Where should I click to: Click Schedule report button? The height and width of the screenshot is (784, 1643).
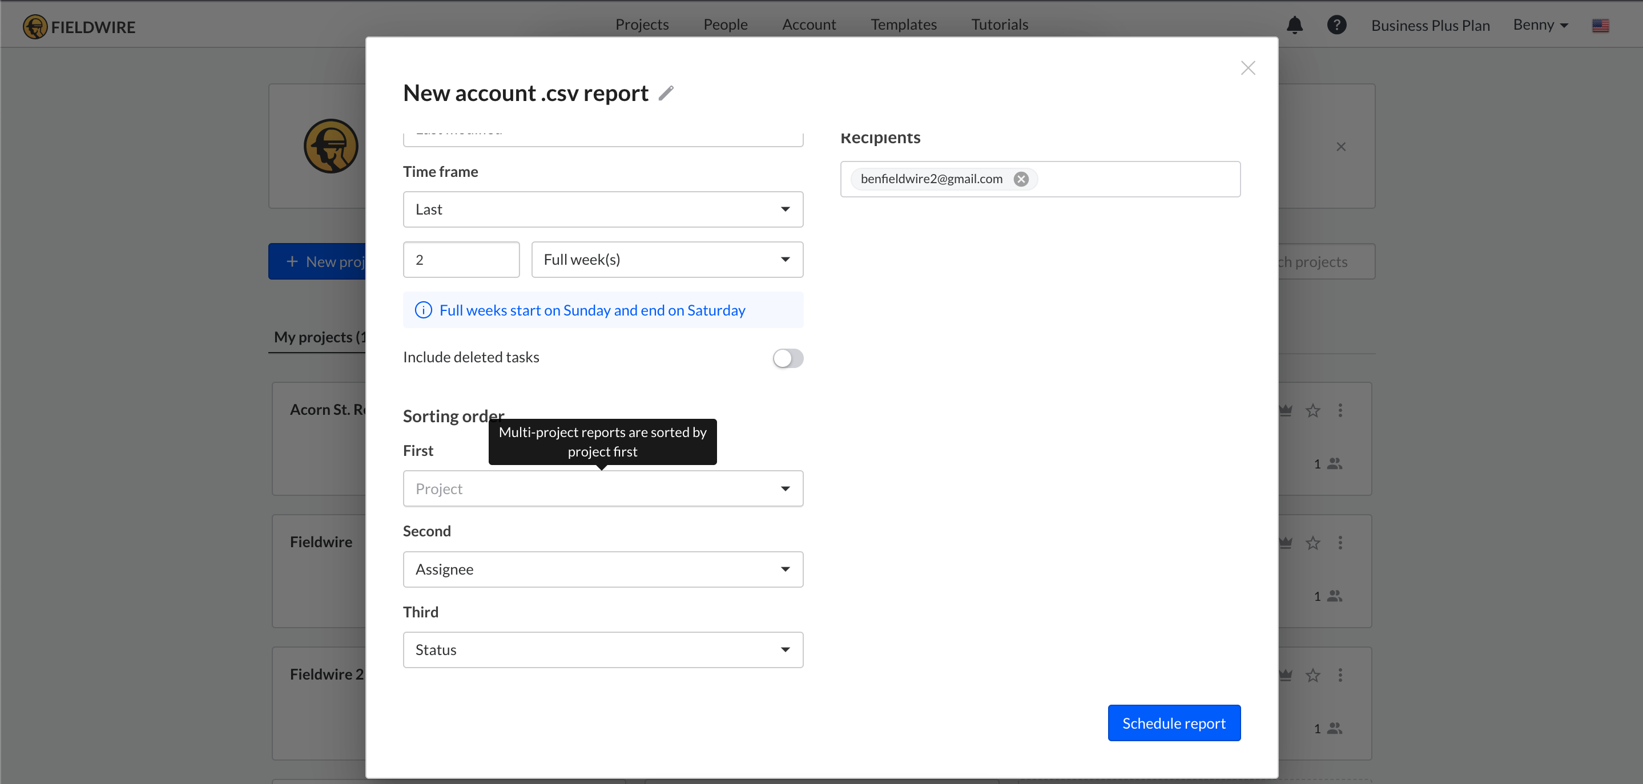click(x=1174, y=724)
